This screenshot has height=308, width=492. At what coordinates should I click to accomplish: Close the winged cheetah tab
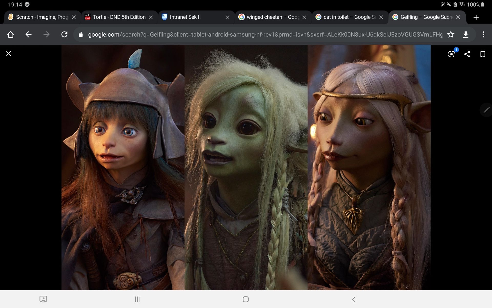pos(304,17)
